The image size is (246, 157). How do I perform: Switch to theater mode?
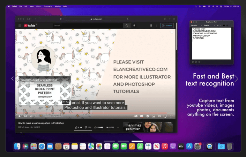[x=159, y=116]
